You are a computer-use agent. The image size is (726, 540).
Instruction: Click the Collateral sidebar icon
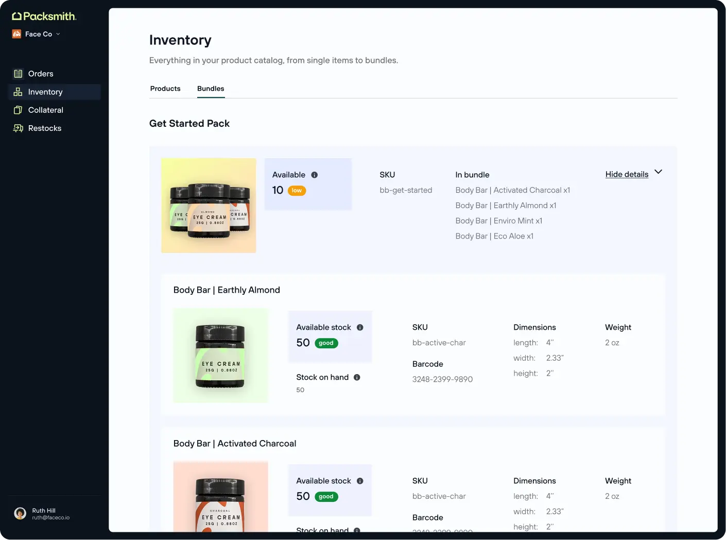tap(18, 110)
